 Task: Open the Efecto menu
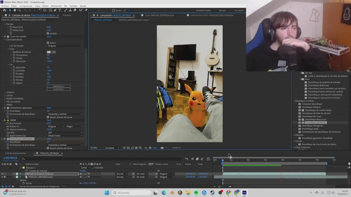[45, 6]
